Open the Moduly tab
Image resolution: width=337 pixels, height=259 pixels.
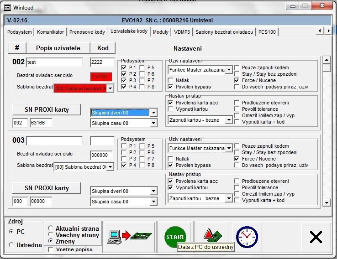point(160,32)
